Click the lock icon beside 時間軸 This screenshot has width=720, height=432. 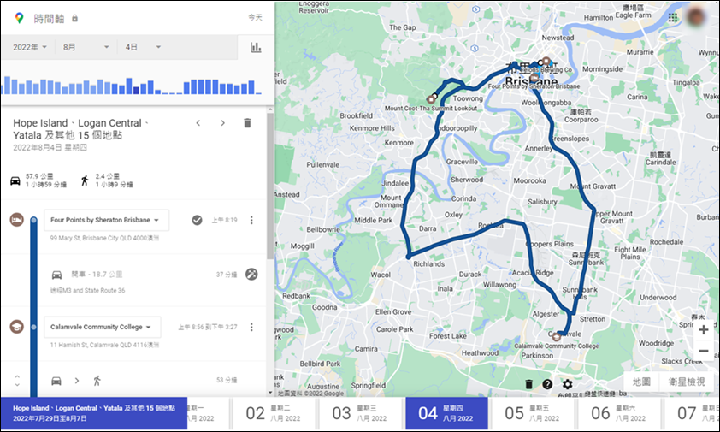pyautogui.click(x=75, y=18)
